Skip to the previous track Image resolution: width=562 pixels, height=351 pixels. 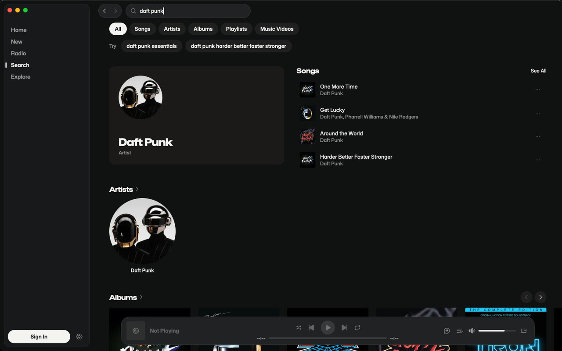311,328
